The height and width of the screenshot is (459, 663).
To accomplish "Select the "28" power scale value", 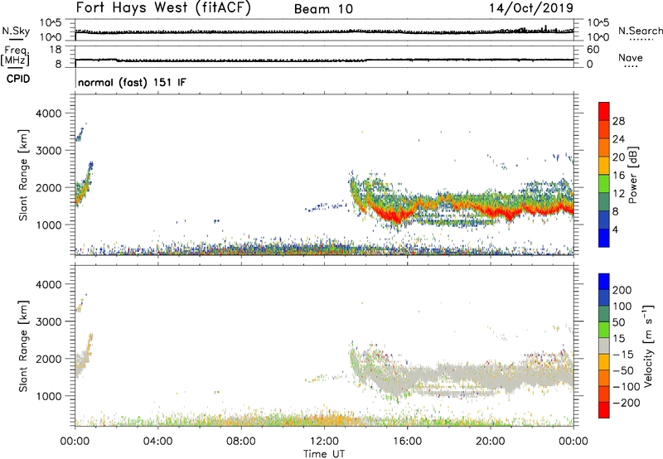I will coord(618,121).
